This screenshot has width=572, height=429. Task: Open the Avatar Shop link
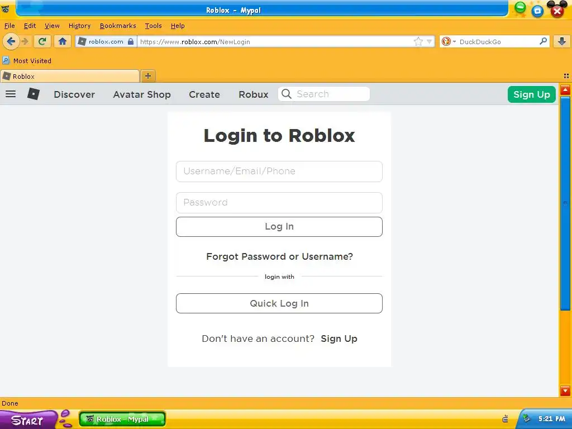(x=142, y=94)
